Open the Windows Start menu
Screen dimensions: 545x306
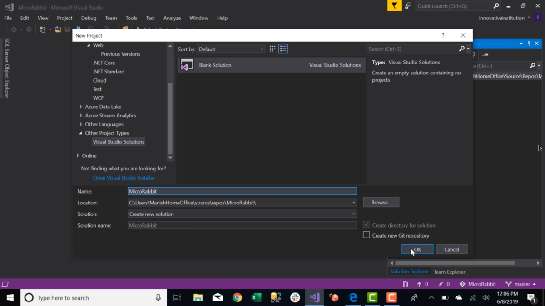tap(10, 298)
